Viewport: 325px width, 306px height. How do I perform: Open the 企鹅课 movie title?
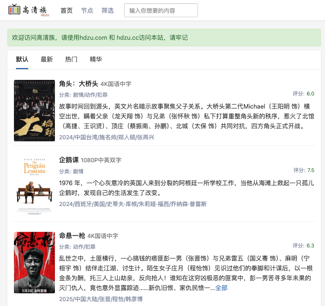pyautogui.click(x=69, y=160)
